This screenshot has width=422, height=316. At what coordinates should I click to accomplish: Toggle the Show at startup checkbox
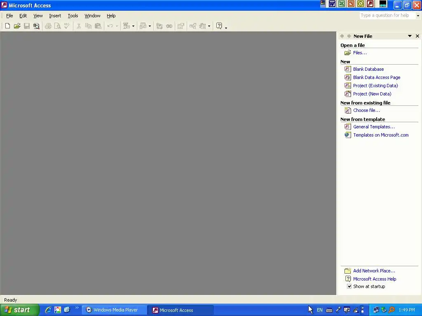tap(349, 286)
